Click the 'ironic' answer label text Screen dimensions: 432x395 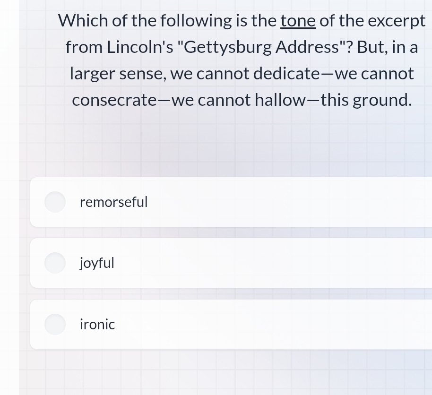(x=97, y=325)
